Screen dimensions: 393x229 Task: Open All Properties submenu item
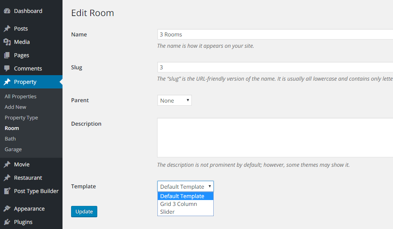tap(20, 96)
